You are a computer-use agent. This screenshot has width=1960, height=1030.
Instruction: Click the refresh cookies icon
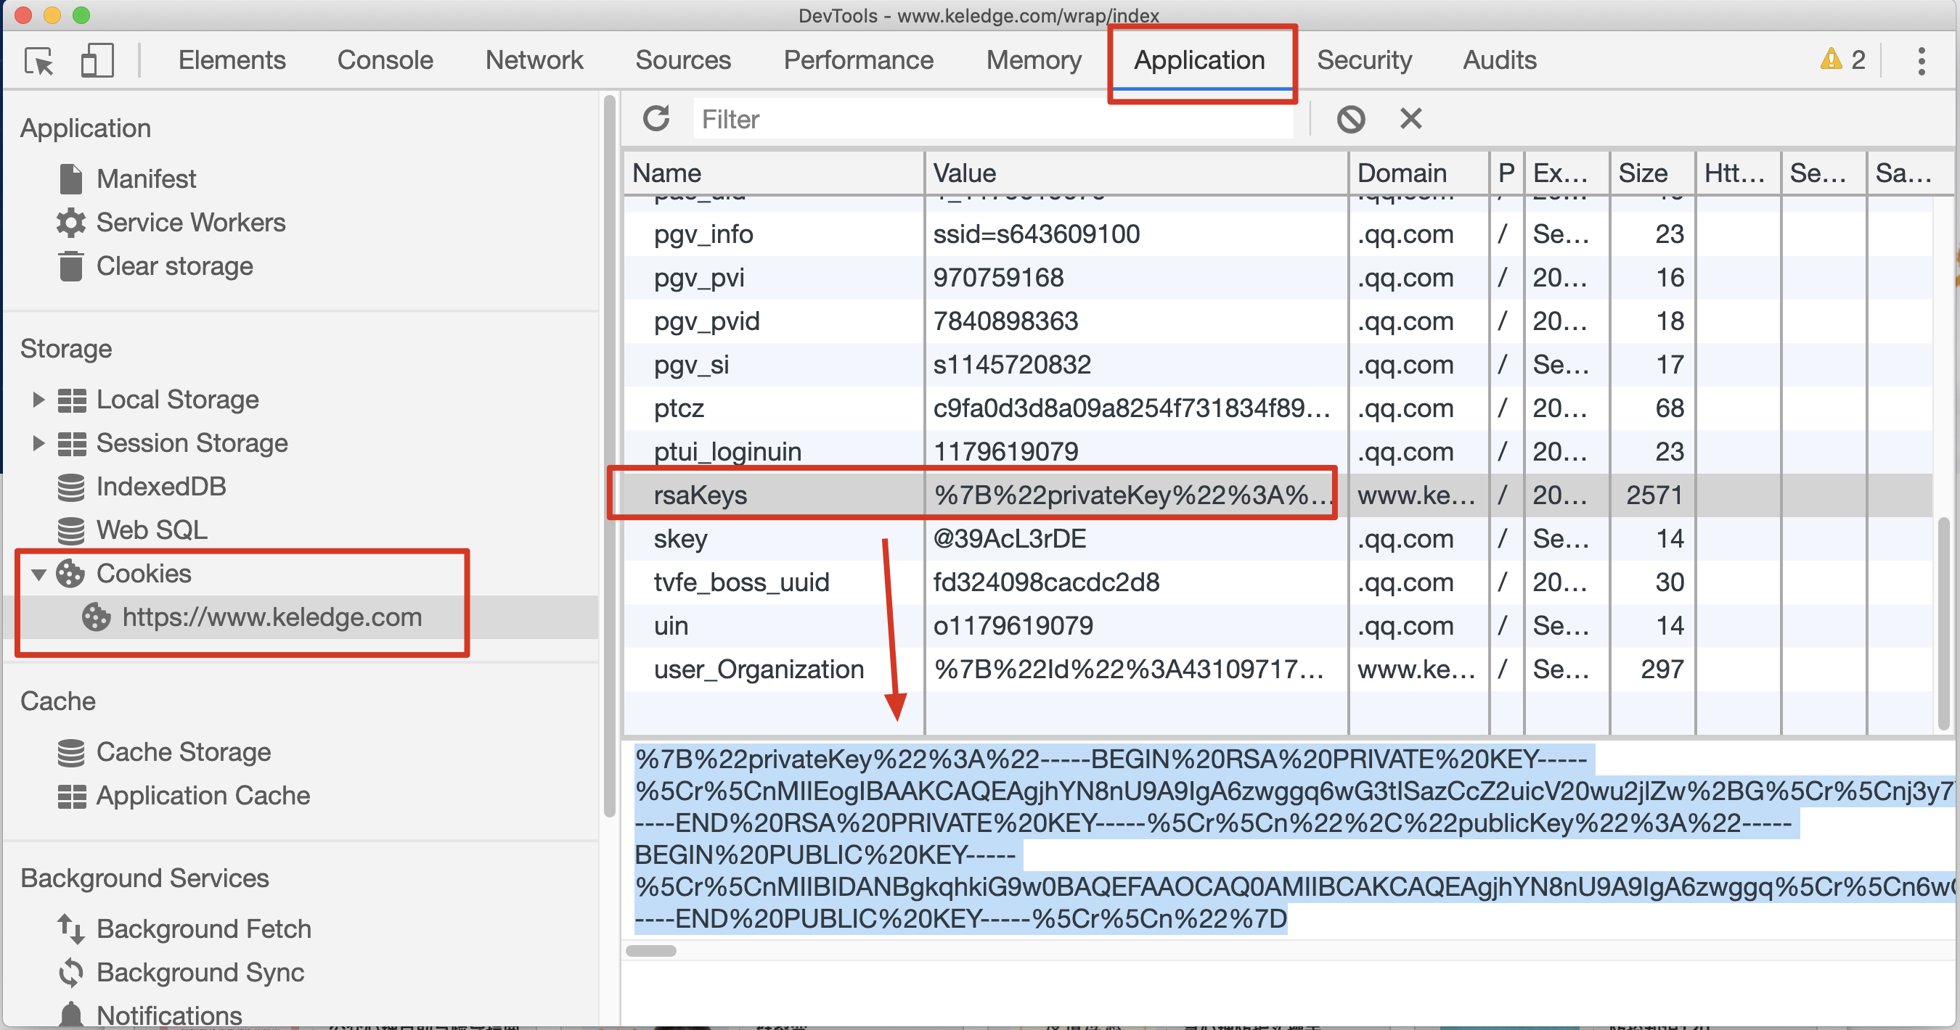click(656, 118)
